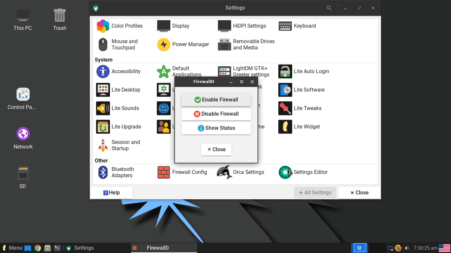Open Keyboard settings

tap(297, 26)
